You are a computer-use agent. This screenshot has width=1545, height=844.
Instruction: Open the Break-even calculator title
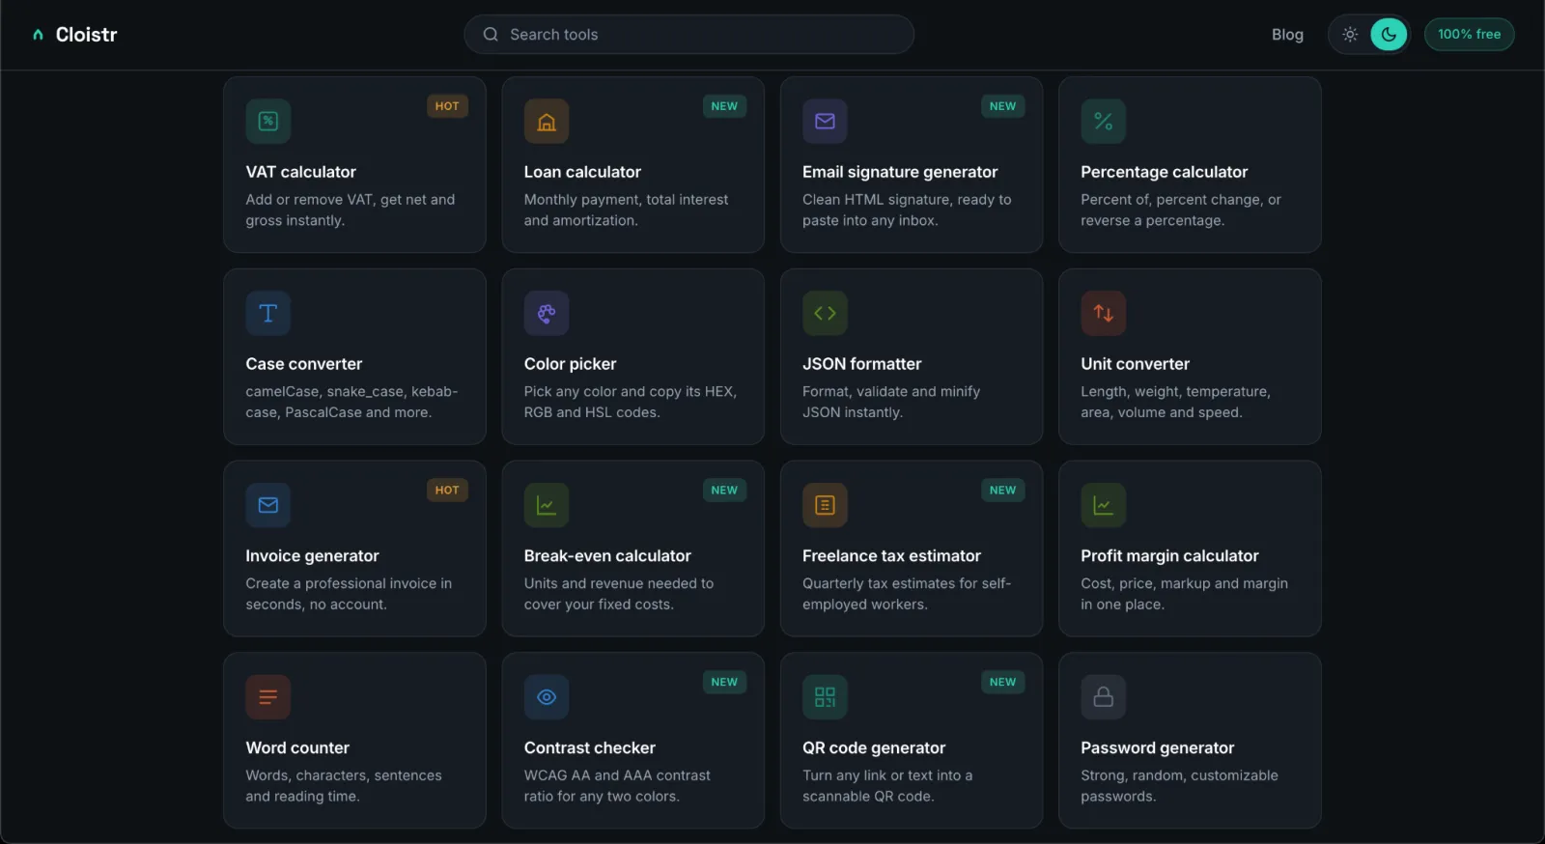click(607, 556)
